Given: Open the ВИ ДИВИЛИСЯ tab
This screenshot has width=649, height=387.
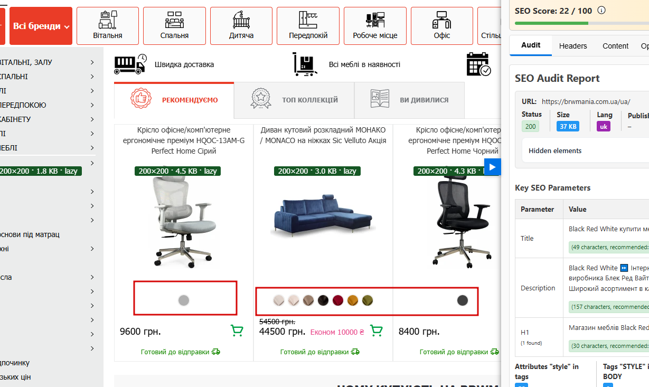Looking at the screenshot, I should pyautogui.click(x=410, y=100).
